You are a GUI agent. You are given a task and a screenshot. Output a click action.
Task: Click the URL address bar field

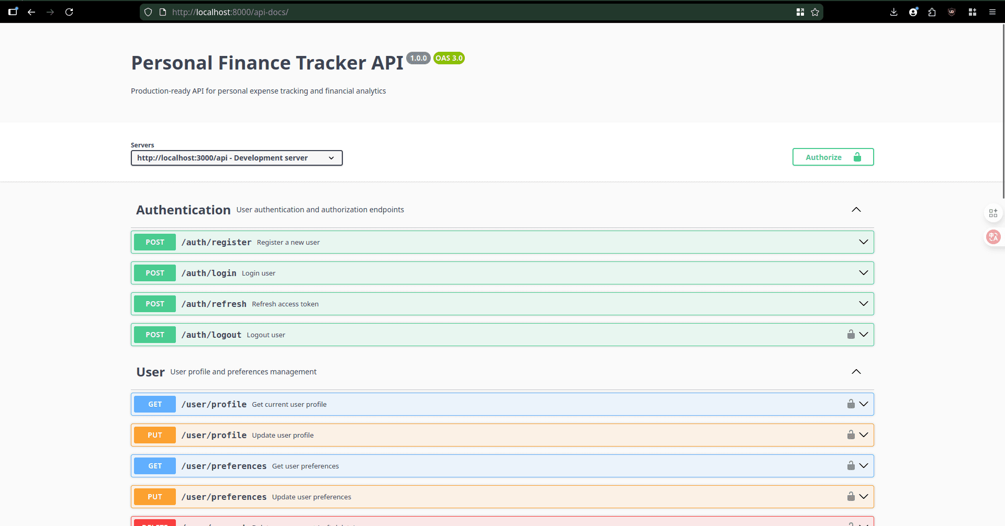[x=482, y=12]
